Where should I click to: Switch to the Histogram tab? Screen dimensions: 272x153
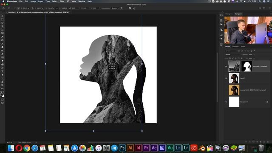coord(229,14)
